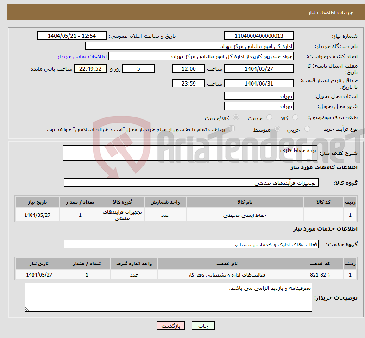
Task: Click the services table header واحد اندازه گیری
Action: tap(134, 264)
